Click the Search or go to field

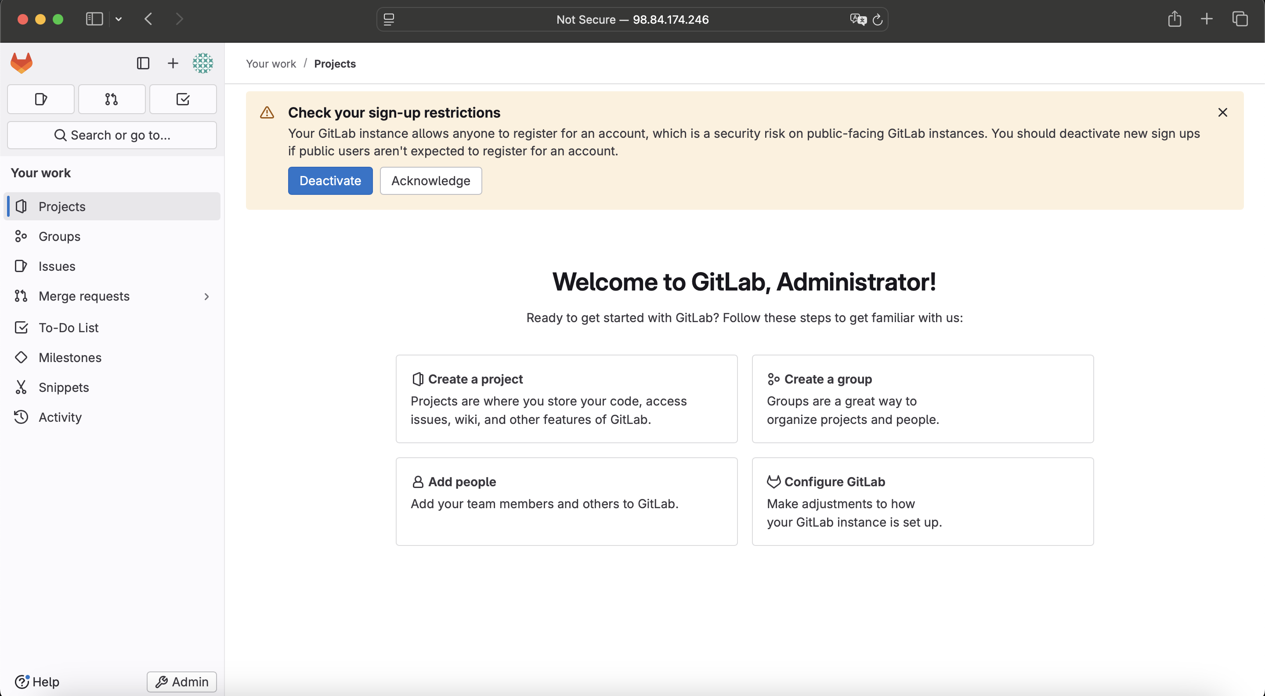coord(112,135)
